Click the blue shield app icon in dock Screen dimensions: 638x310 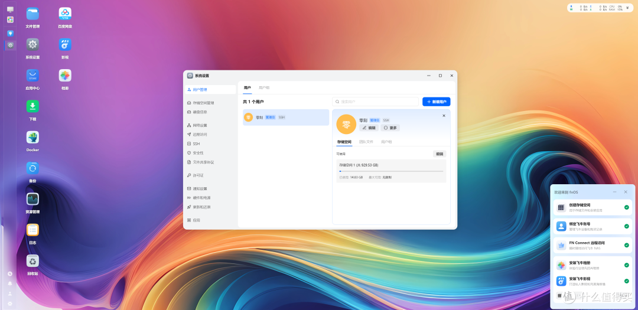point(10,33)
